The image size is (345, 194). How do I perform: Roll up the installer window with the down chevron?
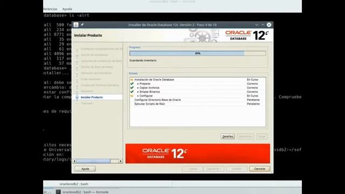257,25
